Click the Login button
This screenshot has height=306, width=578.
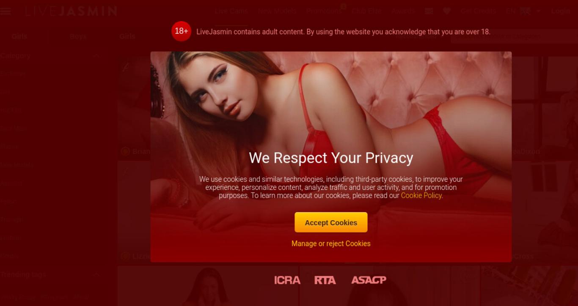tap(561, 11)
